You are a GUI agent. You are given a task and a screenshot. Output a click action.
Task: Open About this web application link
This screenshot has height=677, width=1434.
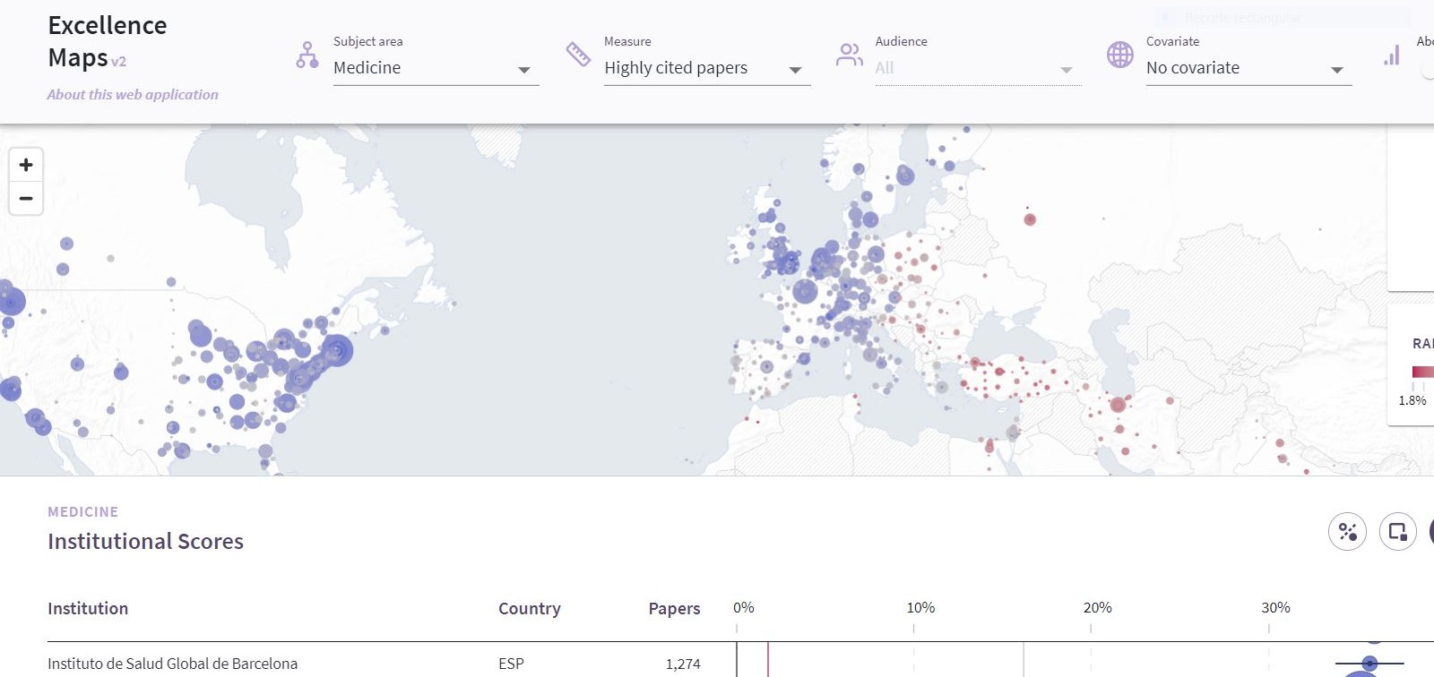tap(133, 94)
